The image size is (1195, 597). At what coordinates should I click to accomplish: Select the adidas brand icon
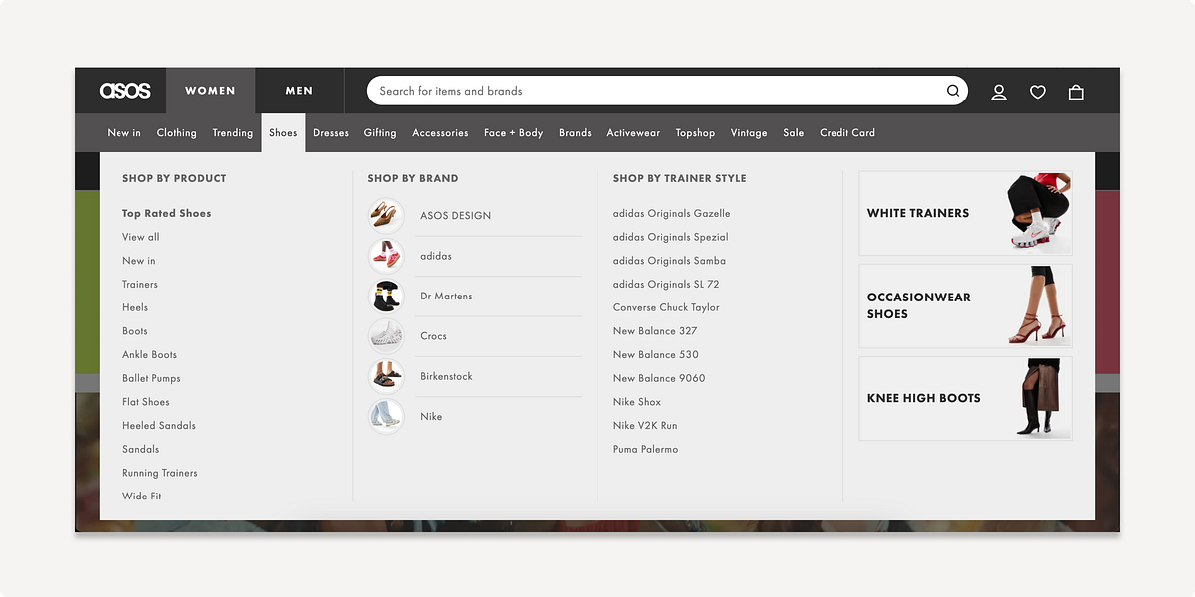click(x=386, y=255)
